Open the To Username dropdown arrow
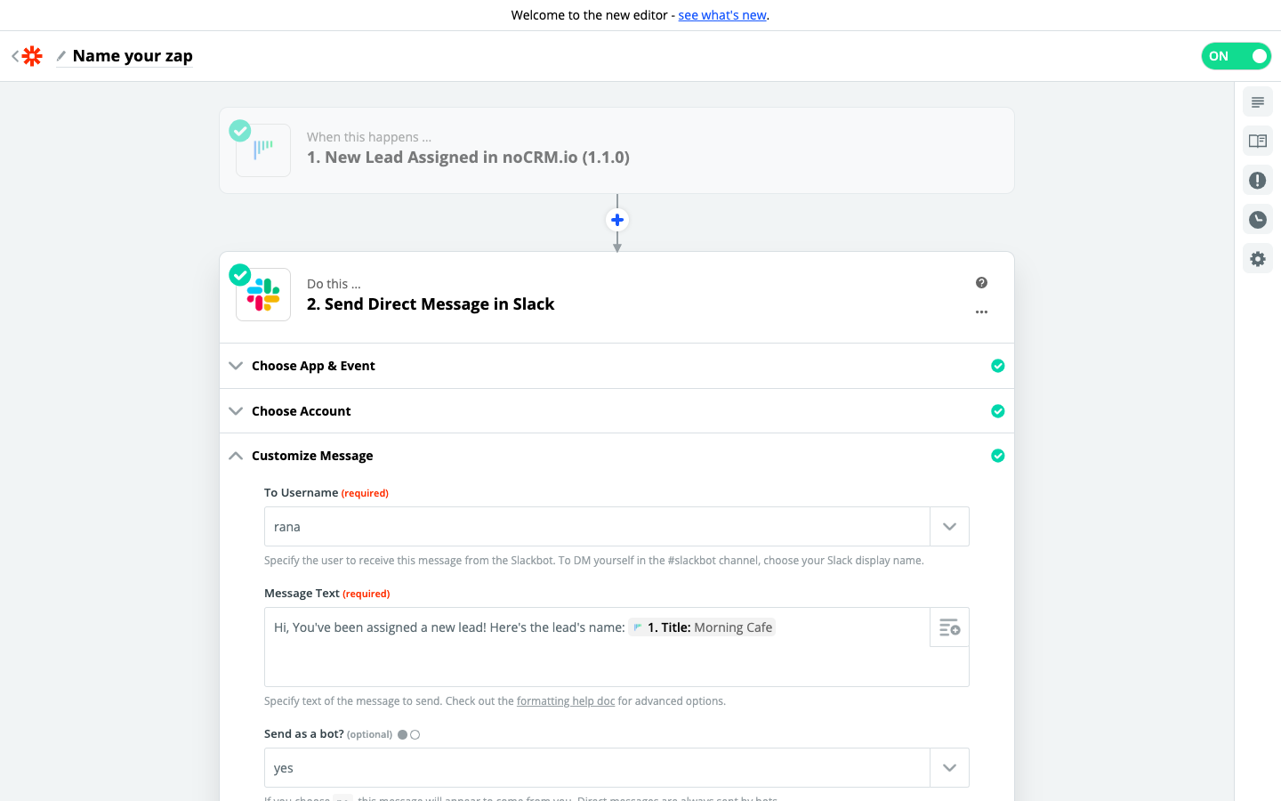Image resolution: width=1281 pixels, height=801 pixels. tap(949, 527)
